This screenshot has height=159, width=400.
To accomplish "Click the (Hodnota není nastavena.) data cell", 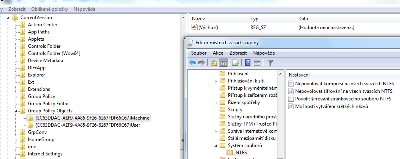I will click(326, 27).
